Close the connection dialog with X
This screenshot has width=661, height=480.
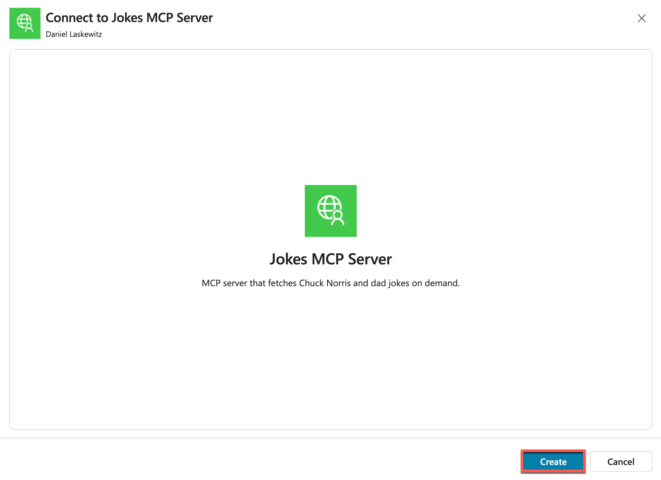click(642, 18)
